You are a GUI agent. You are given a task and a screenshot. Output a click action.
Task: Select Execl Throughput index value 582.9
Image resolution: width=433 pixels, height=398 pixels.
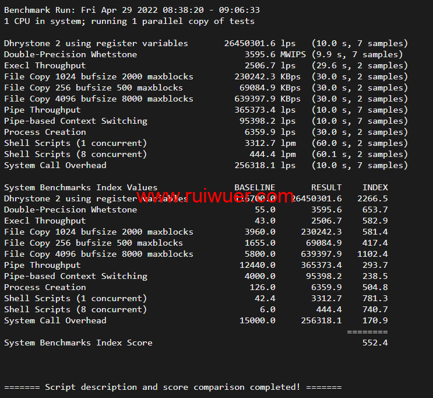tap(375, 221)
